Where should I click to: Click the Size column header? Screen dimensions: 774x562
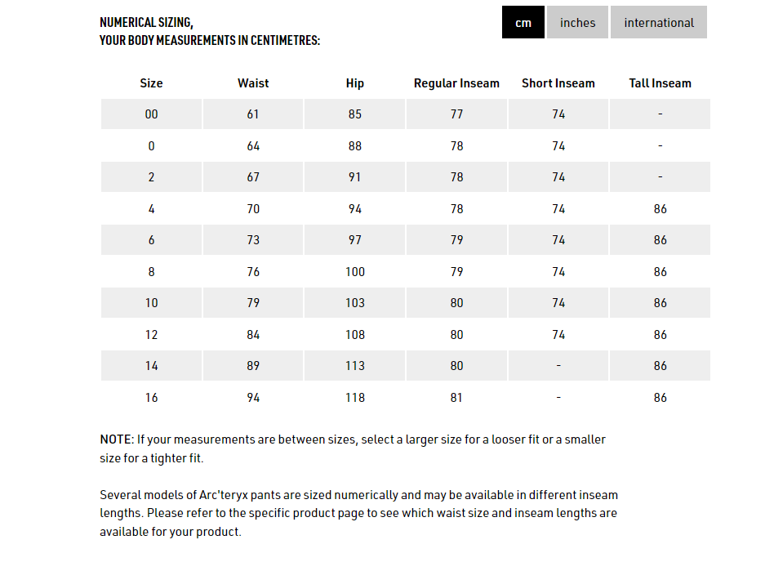[x=151, y=83]
